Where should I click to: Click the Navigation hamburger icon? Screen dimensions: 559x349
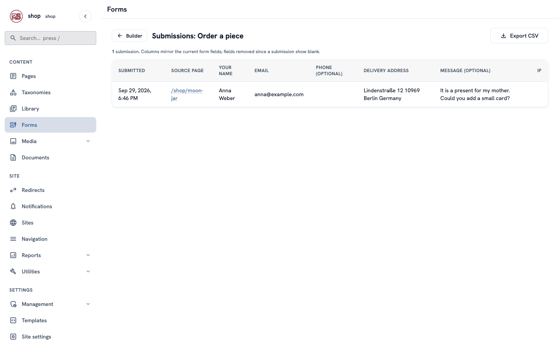click(x=13, y=239)
